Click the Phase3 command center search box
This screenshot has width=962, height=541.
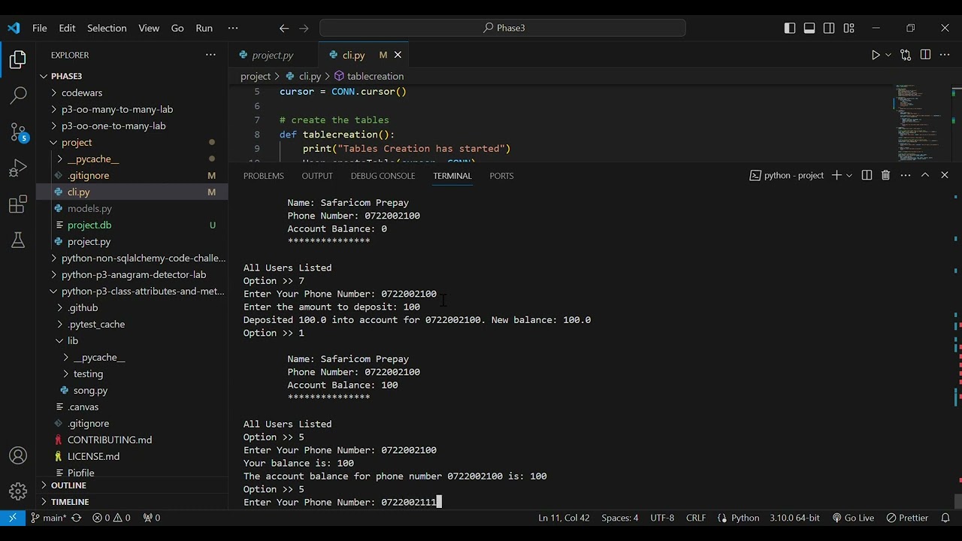click(503, 28)
